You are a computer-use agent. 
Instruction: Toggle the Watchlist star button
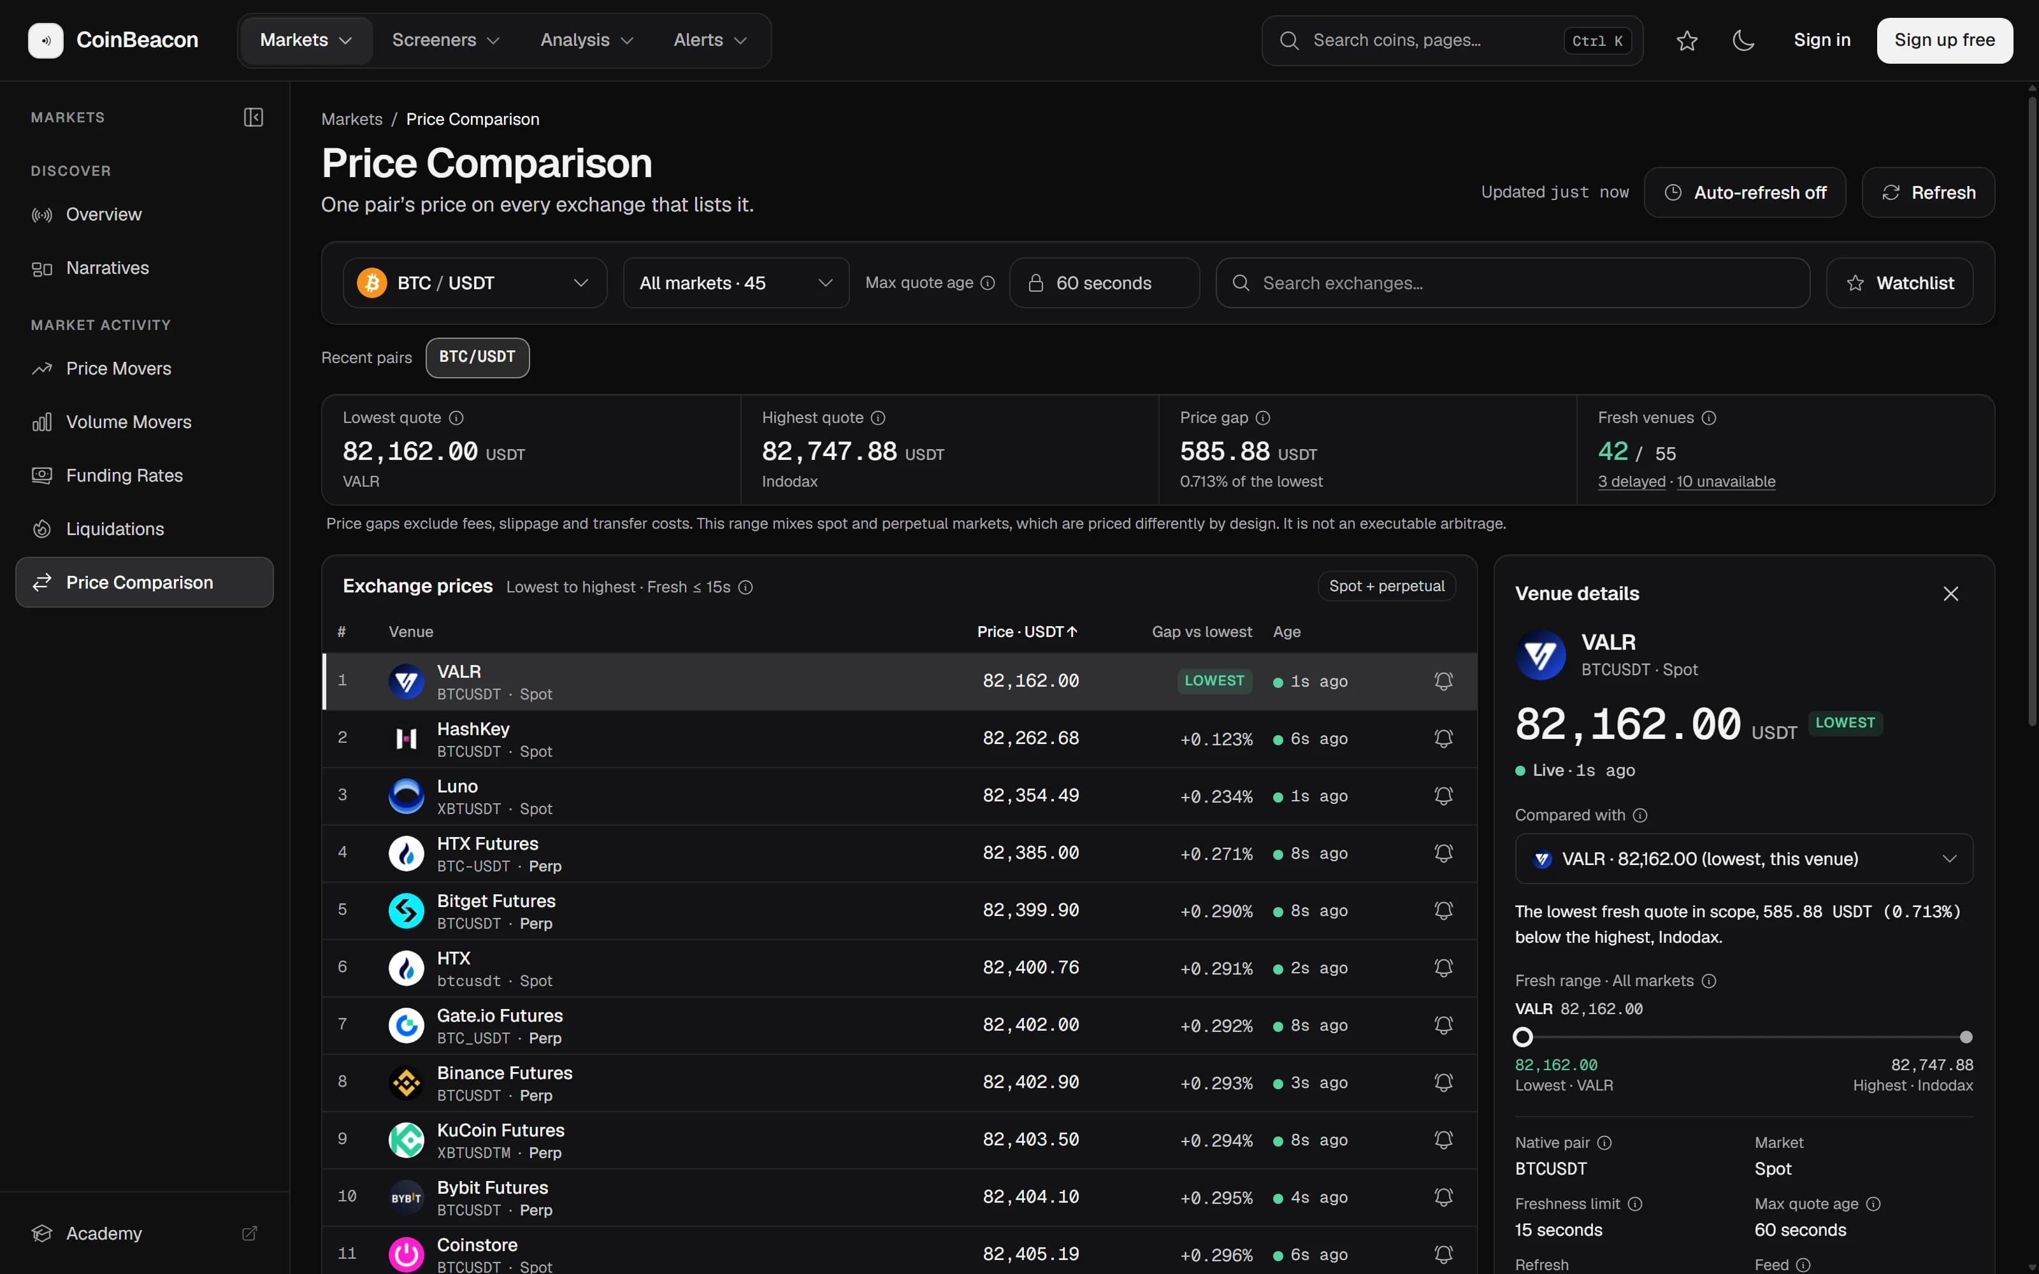tap(1899, 283)
